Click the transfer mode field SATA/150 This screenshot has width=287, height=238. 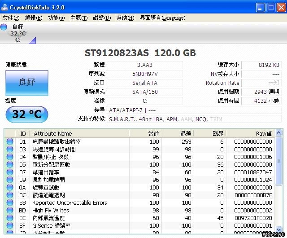click(x=145, y=92)
